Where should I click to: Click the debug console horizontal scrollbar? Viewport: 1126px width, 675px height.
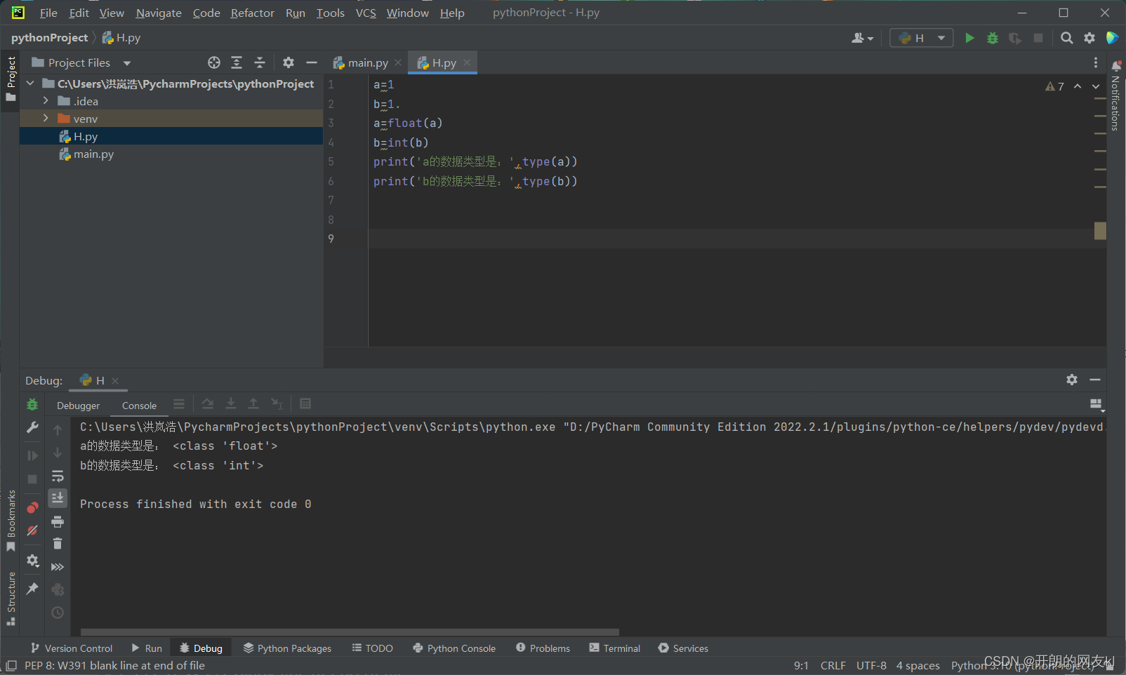350,631
